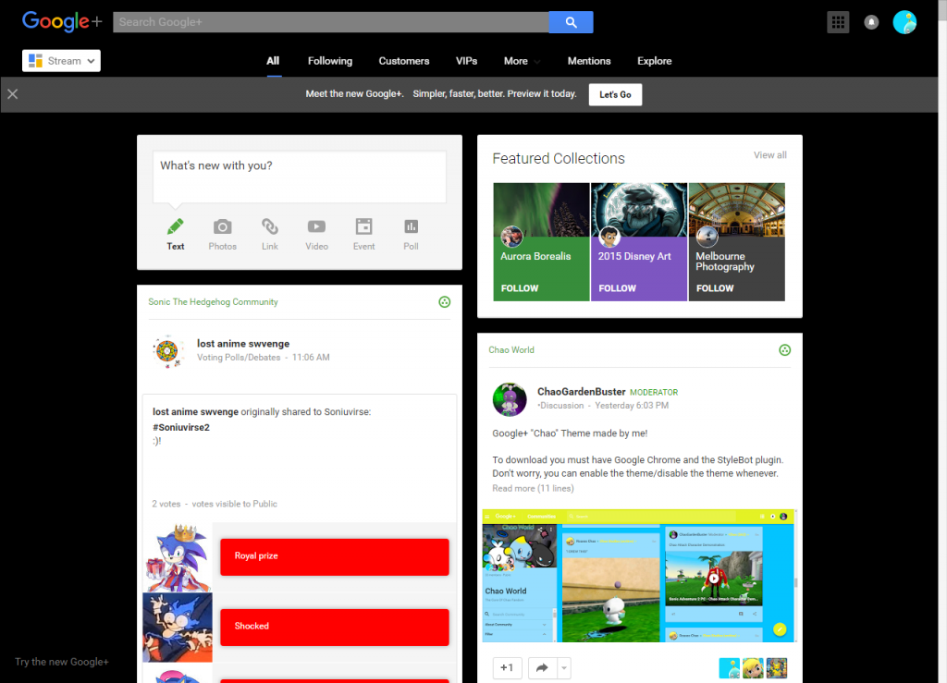The image size is (947, 683).
Task: Switch to the All tab
Action: tap(273, 61)
